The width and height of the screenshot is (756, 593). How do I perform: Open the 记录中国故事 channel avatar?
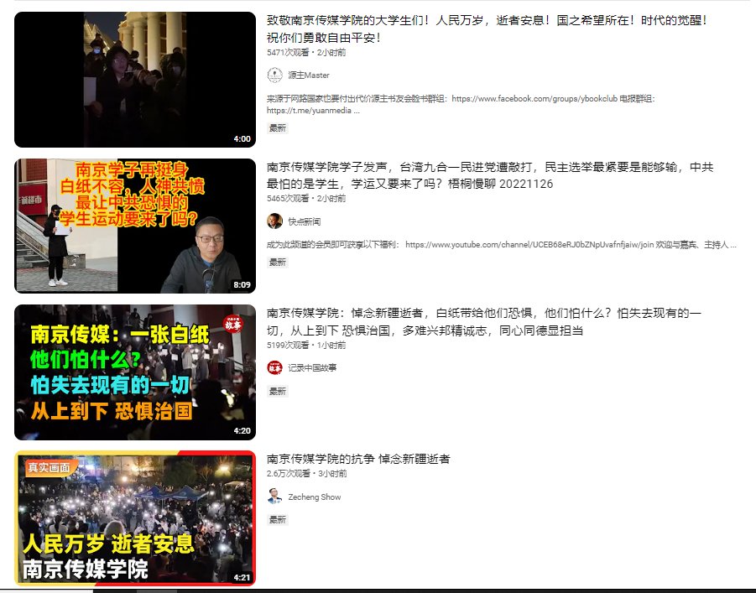click(x=275, y=368)
